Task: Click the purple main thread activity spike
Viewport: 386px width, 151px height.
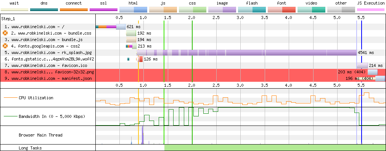Action: click(x=143, y=135)
